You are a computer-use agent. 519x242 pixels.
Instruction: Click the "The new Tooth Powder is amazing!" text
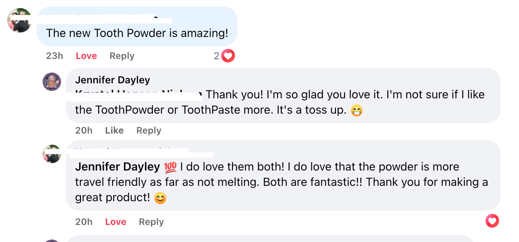[x=137, y=33]
